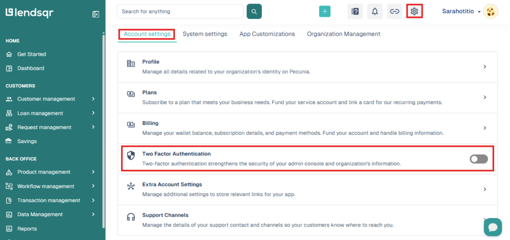This screenshot has height=240, width=510.
Task: Open the notifications bell
Action: (375, 11)
